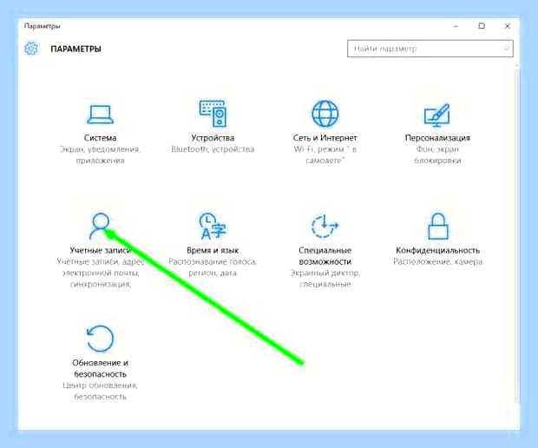Image resolution: width=538 pixels, height=448 pixels.
Task: Click the Параметры window title text
Action: coord(43,26)
